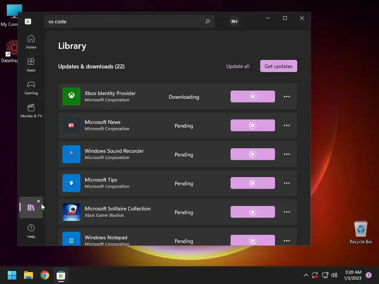379x284 pixels.
Task: Click the Microsoft Store logo icon
Action: 28,21
